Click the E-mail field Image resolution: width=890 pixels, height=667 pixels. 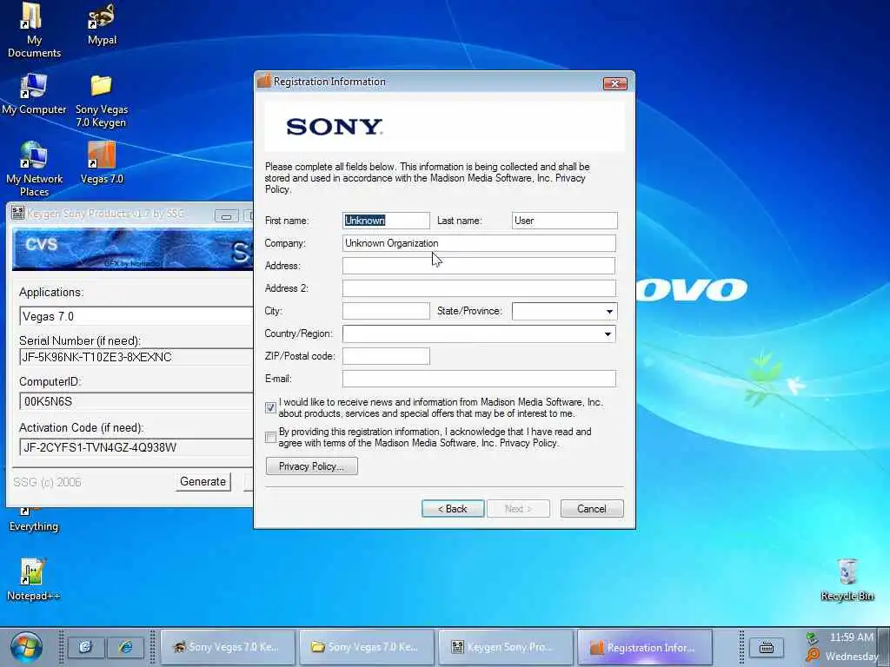479,379
